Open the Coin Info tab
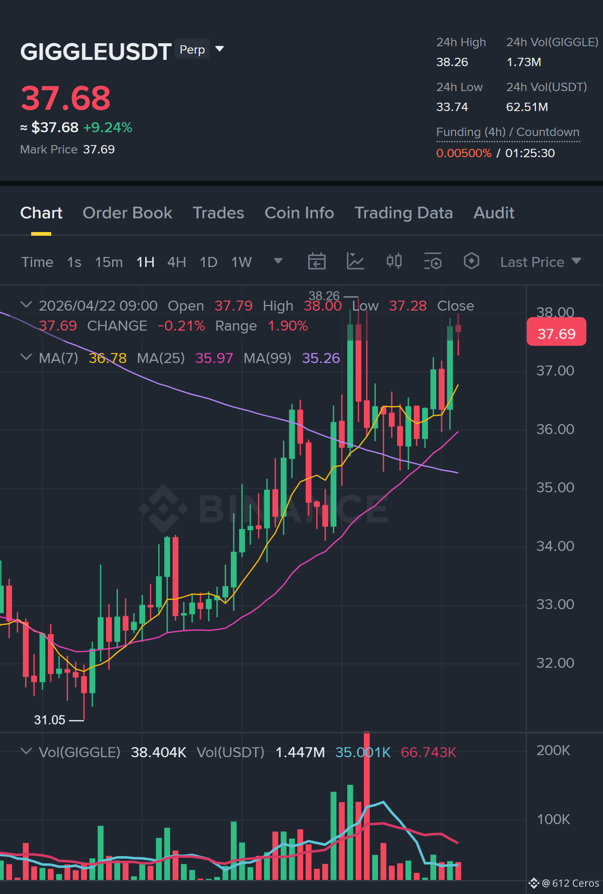Screen dimensions: 603x894 [x=299, y=213]
